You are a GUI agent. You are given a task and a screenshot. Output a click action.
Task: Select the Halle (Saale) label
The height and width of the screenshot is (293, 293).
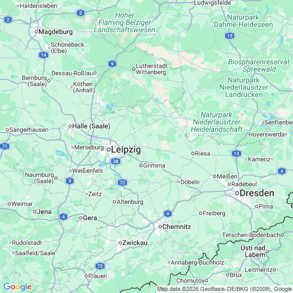[91, 126]
